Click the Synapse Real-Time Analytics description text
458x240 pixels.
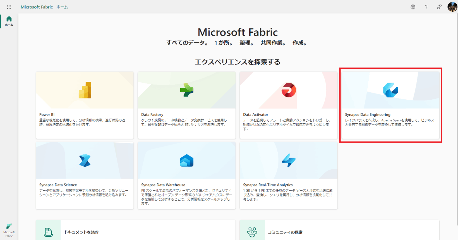pos(288,195)
